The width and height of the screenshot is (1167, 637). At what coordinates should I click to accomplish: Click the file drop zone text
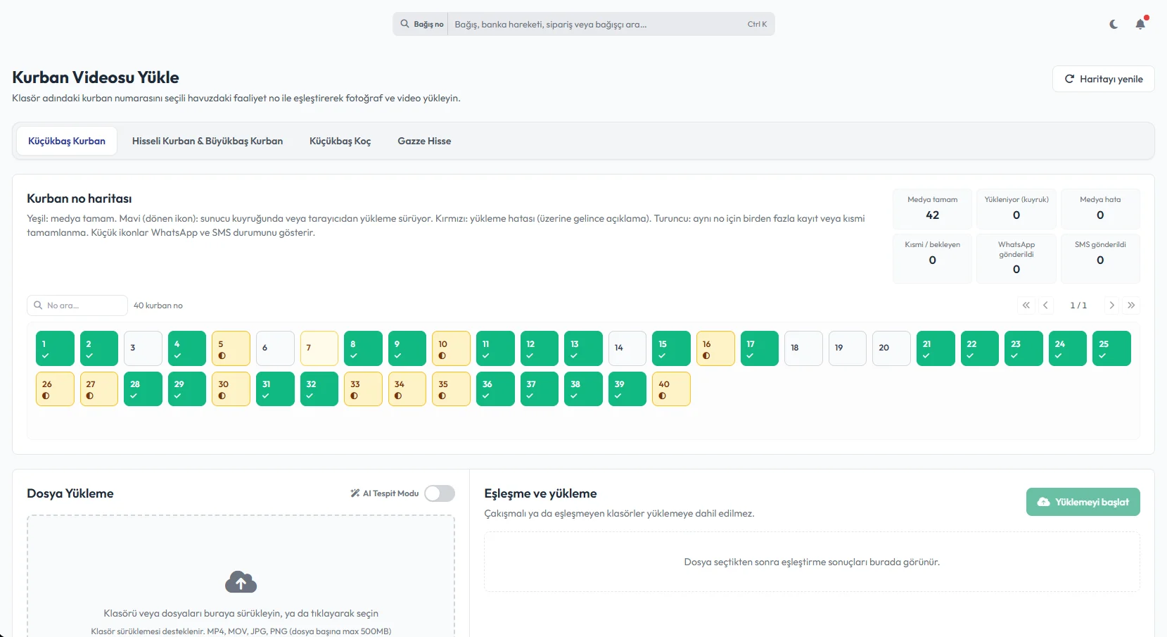pyautogui.click(x=241, y=613)
